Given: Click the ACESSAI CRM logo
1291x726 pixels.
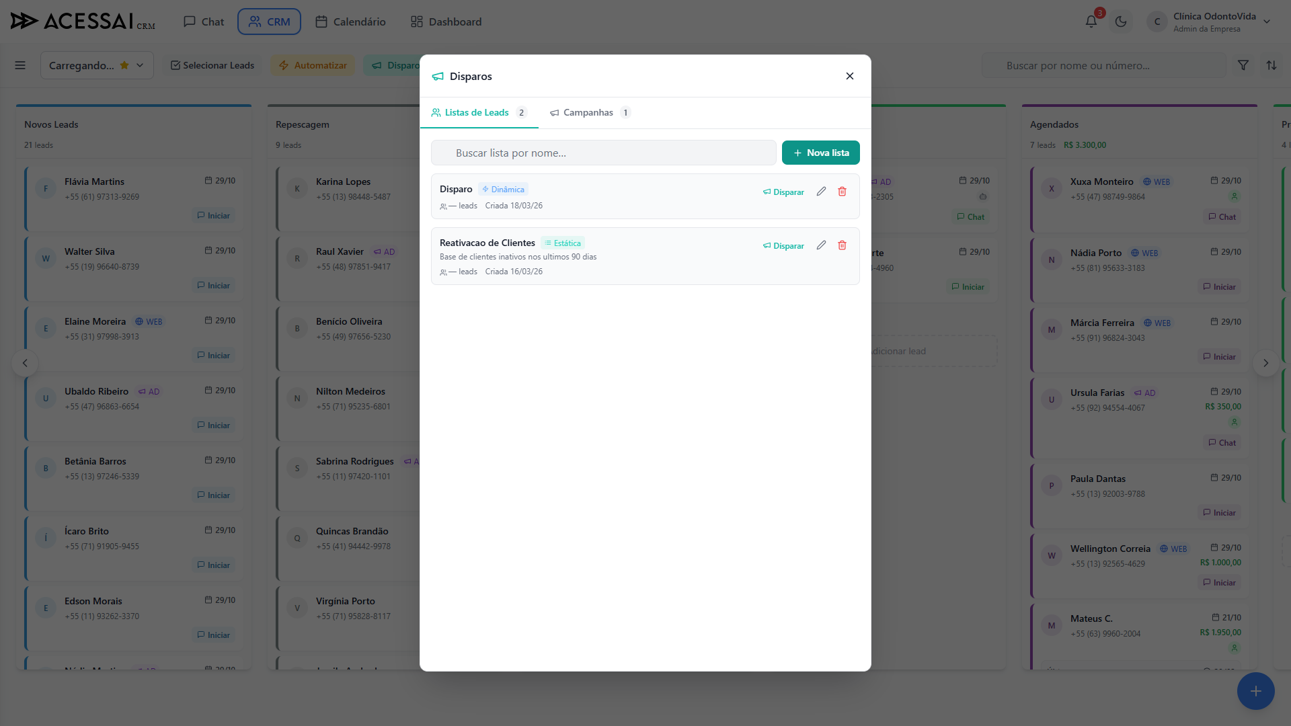Looking at the screenshot, I should [x=83, y=22].
